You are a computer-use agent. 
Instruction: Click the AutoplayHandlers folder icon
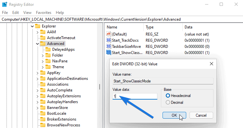coord(43,102)
